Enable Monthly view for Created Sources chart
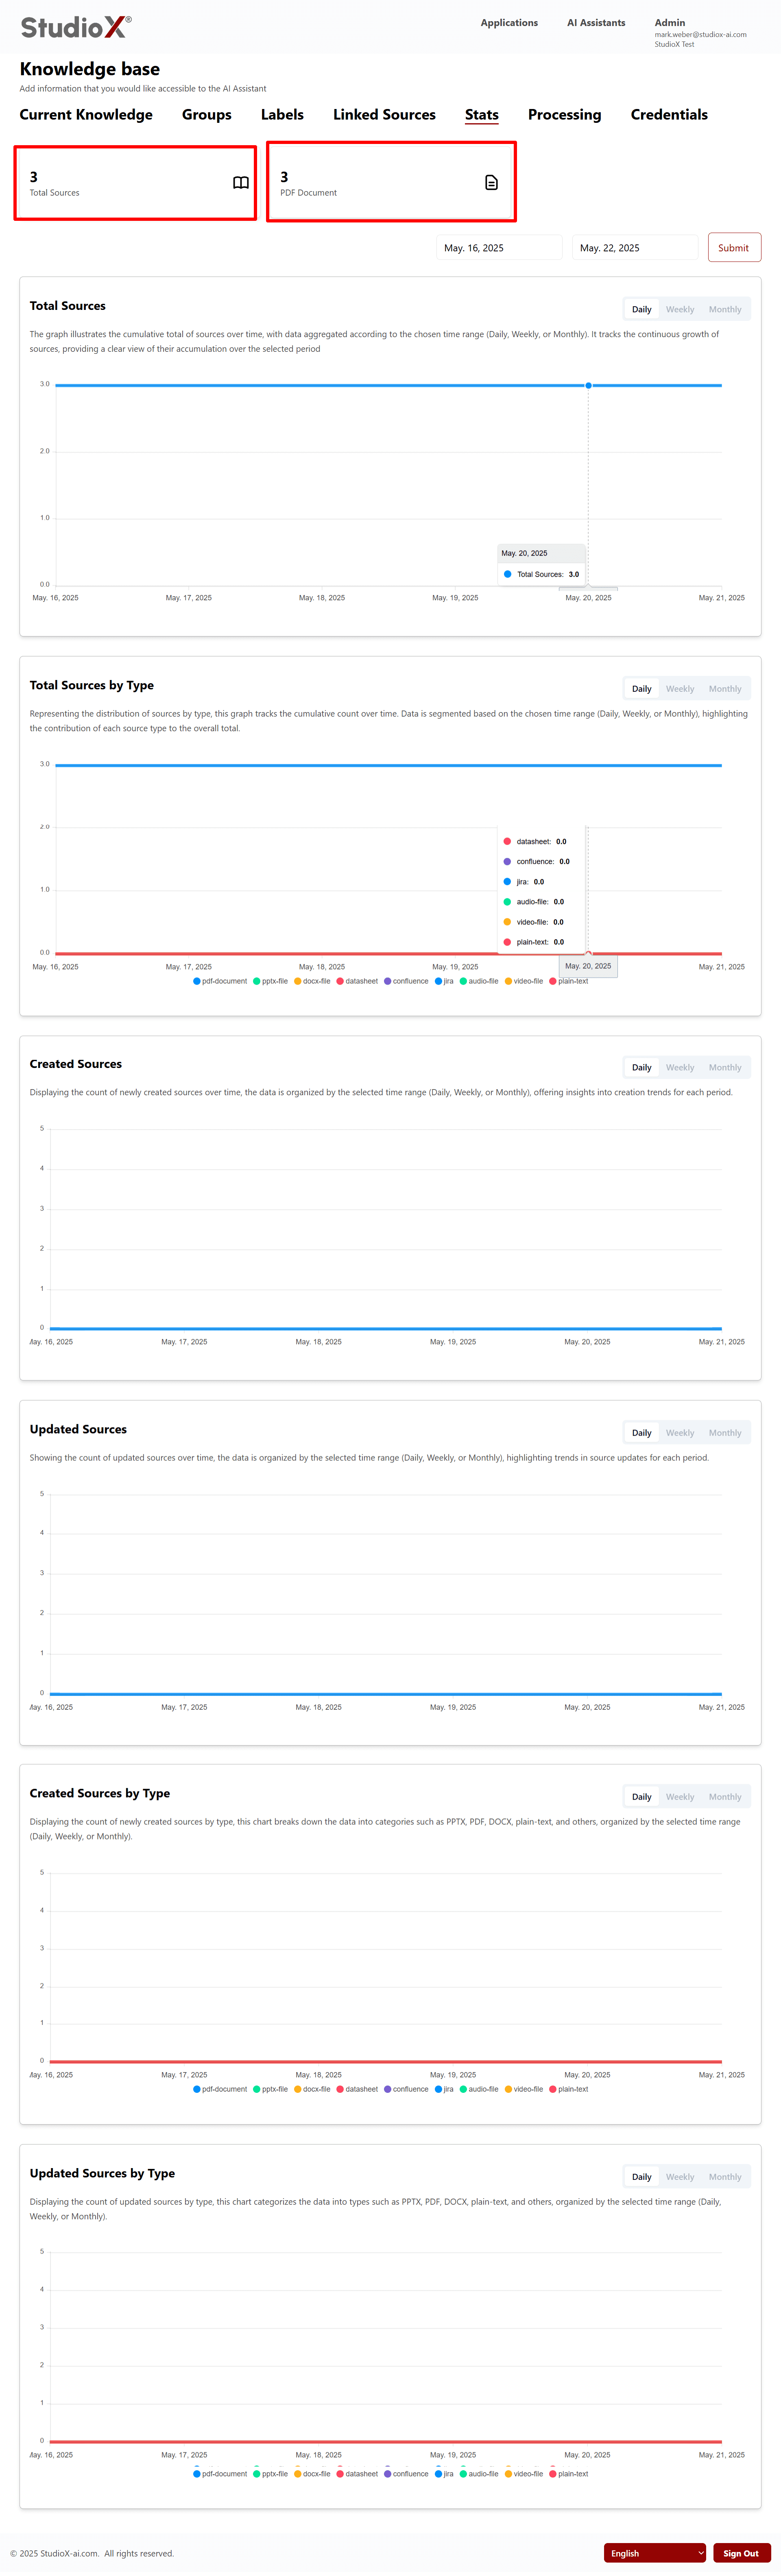The image size is (781, 2576). 725,1067
